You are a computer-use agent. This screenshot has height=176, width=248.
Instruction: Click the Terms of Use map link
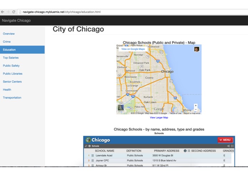click(x=175, y=113)
